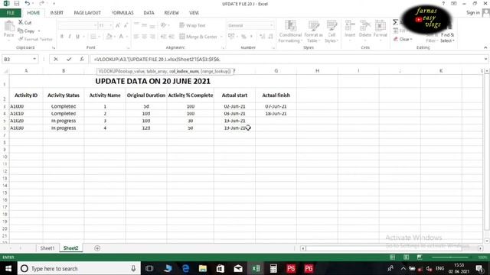Open Task View on taskbar
Image resolution: width=490 pixels, height=275 pixels.
tap(149, 268)
